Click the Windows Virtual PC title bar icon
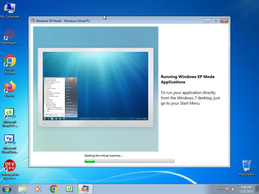Screen dimensions: 259x194 click(x=33, y=21)
